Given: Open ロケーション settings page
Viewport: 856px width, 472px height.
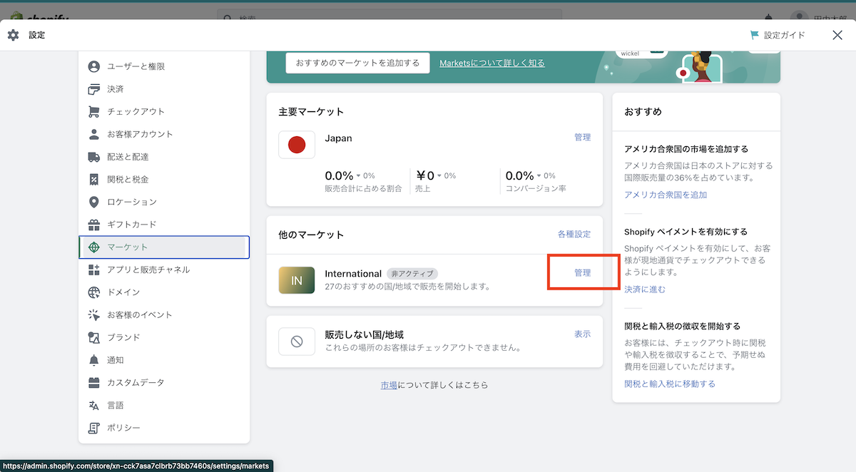Looking at the screenshot, I should click(164, 202).
